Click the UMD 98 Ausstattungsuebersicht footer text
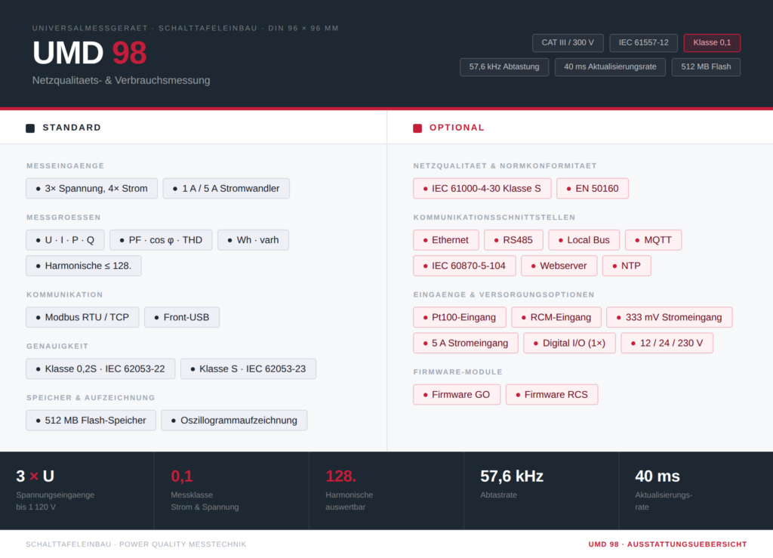The image size is (773, 558). (667, 544)
